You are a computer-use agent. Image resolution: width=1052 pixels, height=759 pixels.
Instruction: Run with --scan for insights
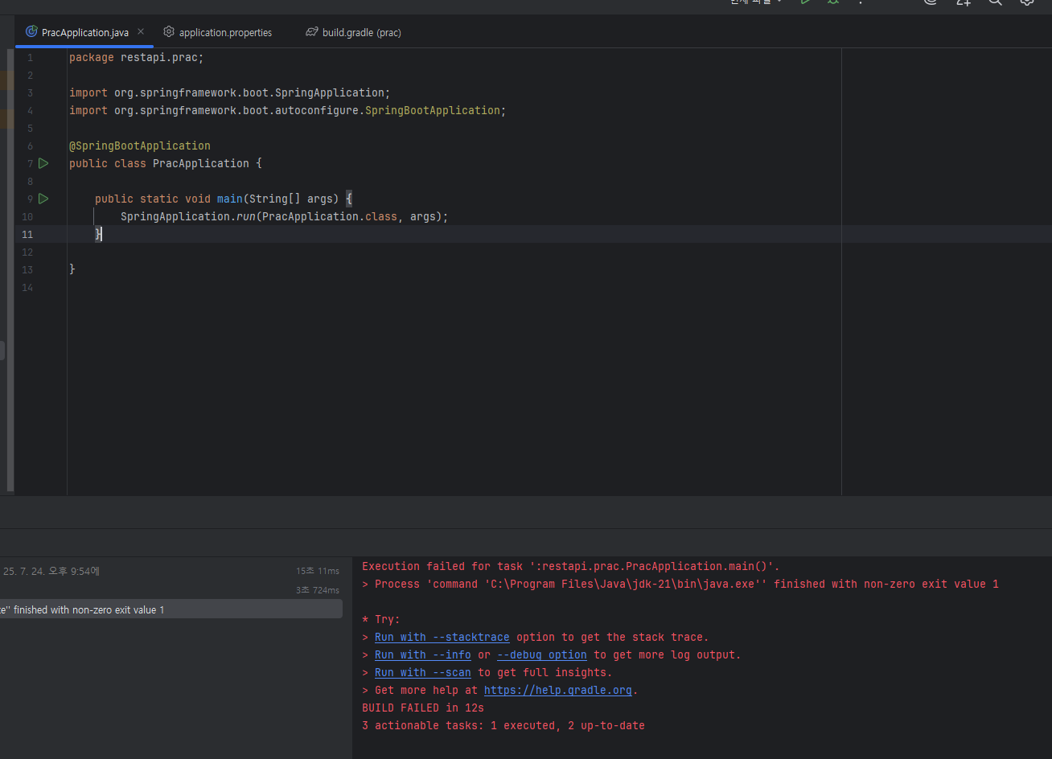coord(422,672)
